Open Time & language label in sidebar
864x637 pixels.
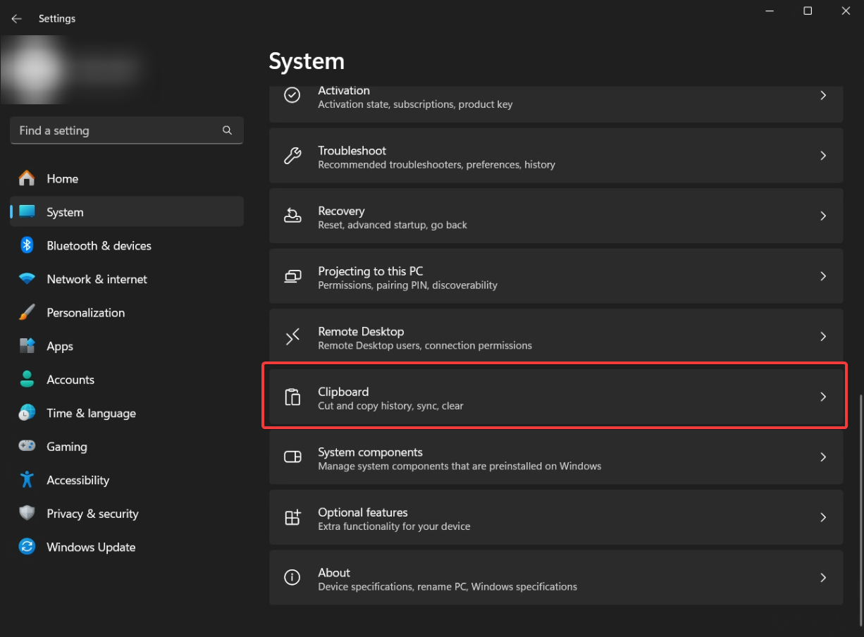[91, 414]
